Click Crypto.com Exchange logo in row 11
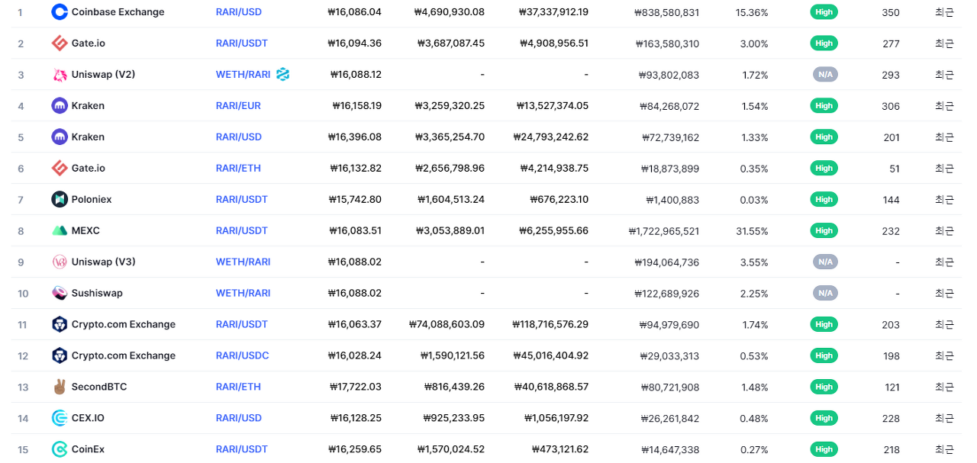The image size is (977, 463). click(x=60, y=325)
